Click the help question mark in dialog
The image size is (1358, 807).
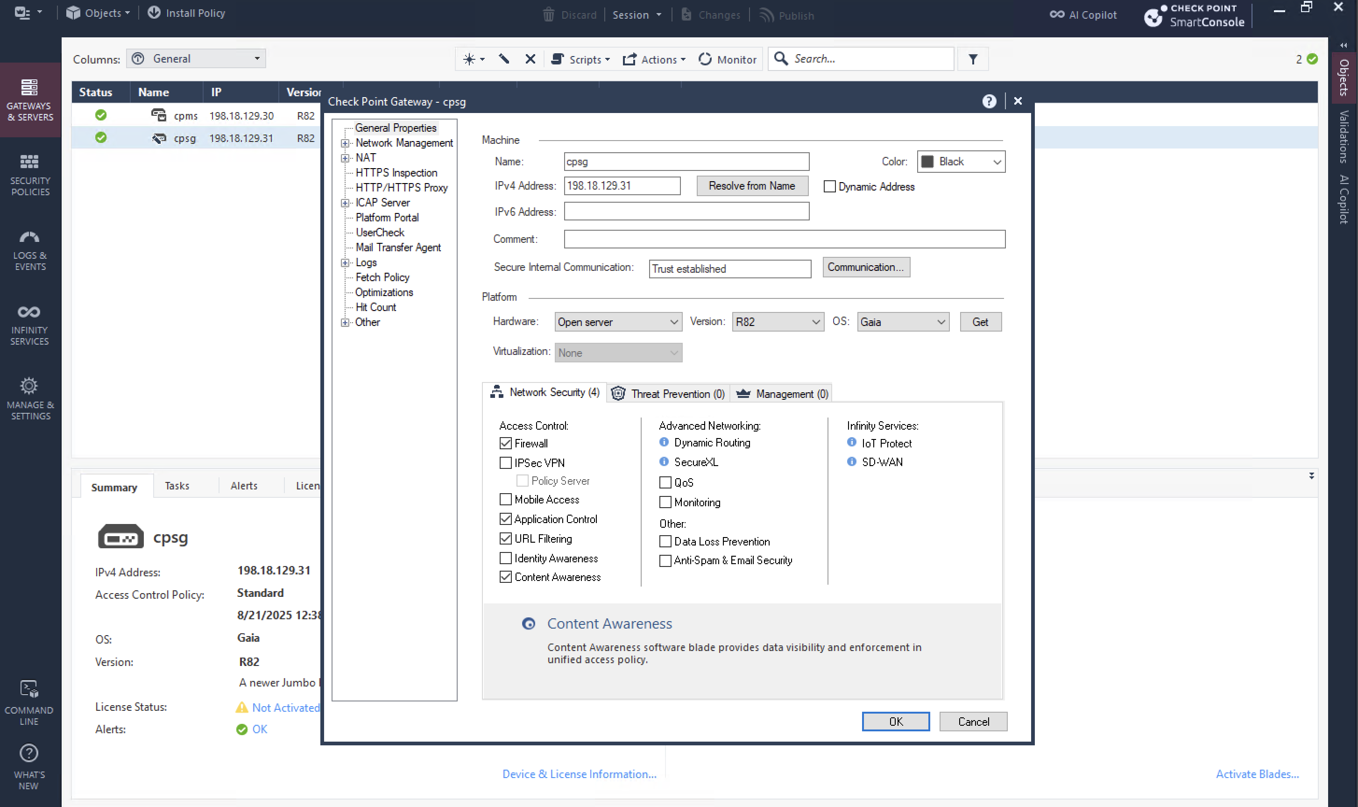(989, 101)
